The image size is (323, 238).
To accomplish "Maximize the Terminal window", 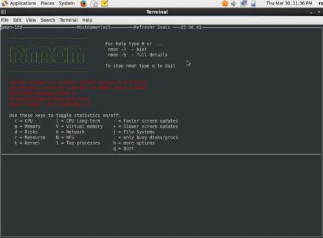I will [x=319, y=12].
